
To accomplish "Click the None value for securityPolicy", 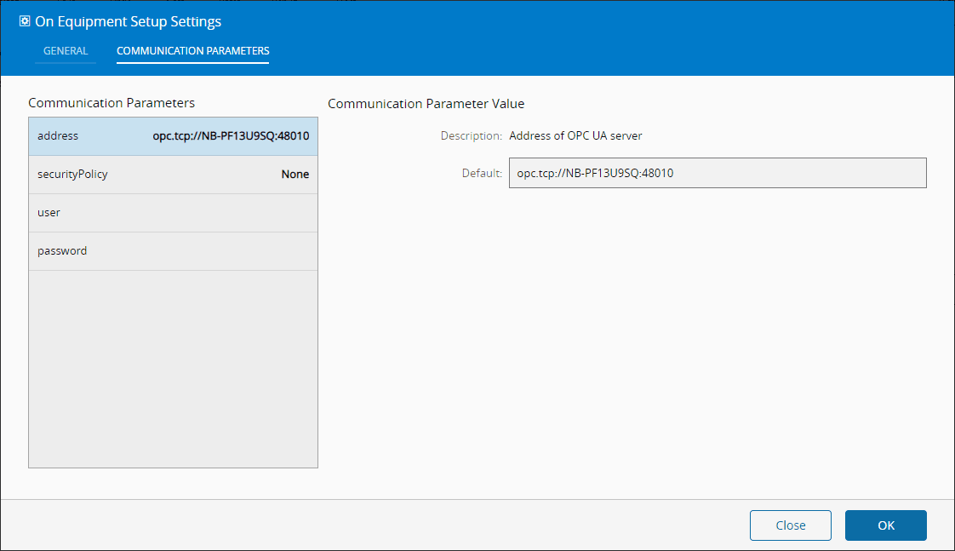I will pos(295,175).
